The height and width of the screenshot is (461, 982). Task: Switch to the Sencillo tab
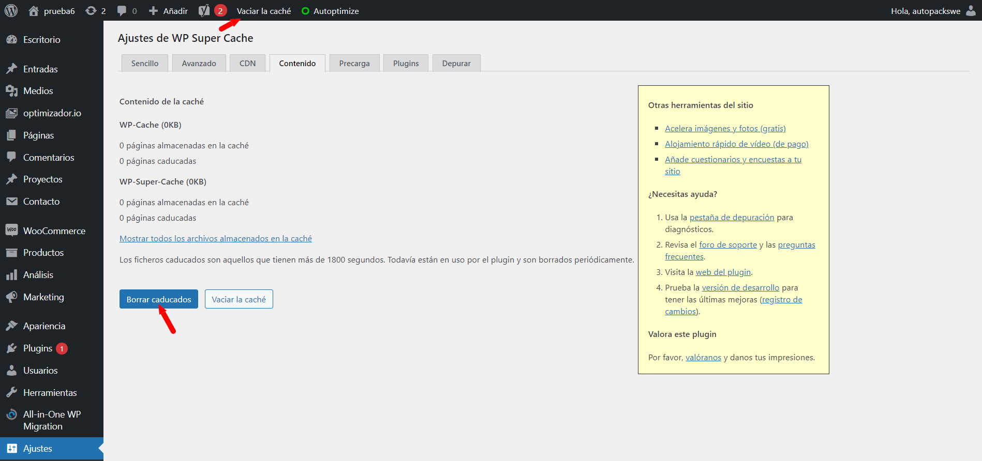(x=145, y=63)
